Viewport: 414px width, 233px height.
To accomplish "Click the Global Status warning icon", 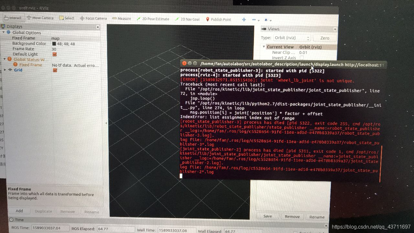I will click(x=10, y=59).
